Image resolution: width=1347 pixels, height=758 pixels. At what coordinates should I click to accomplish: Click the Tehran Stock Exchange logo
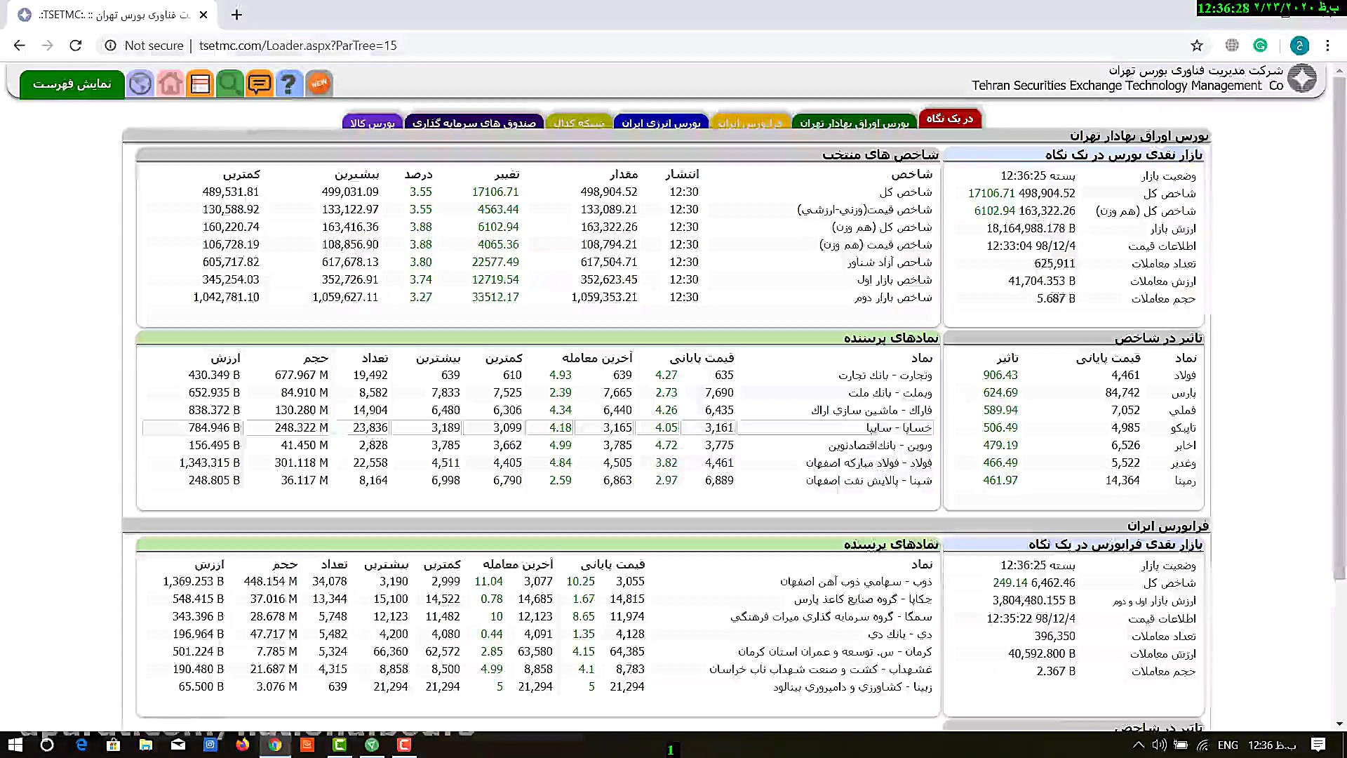click(x=1304, y=79)
